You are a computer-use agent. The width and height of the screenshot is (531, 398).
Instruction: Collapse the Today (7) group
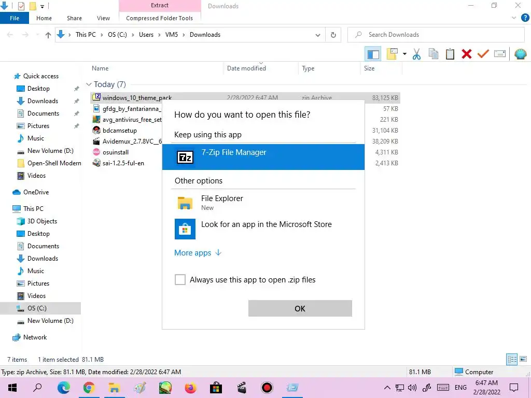[x=89, y=84]
